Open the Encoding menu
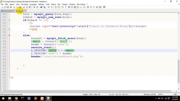Viewport: 180px width, 101px height. (24, 4)
